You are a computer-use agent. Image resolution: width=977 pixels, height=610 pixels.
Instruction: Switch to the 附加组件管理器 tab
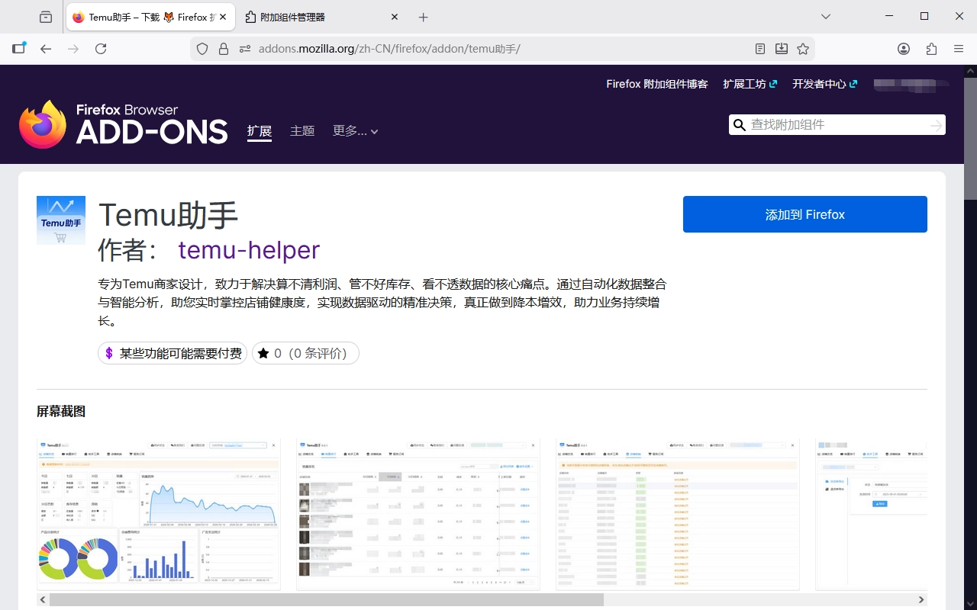[x=321, y=17]
